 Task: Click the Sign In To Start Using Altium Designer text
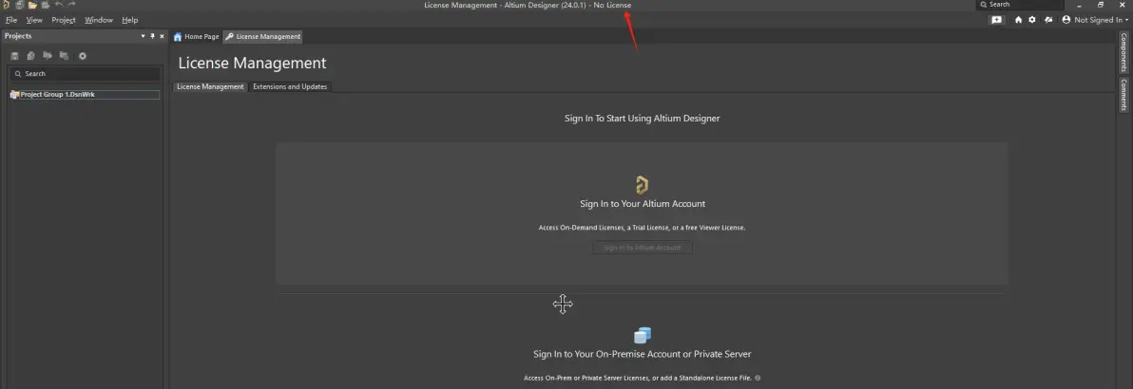(x=643, y=118)
